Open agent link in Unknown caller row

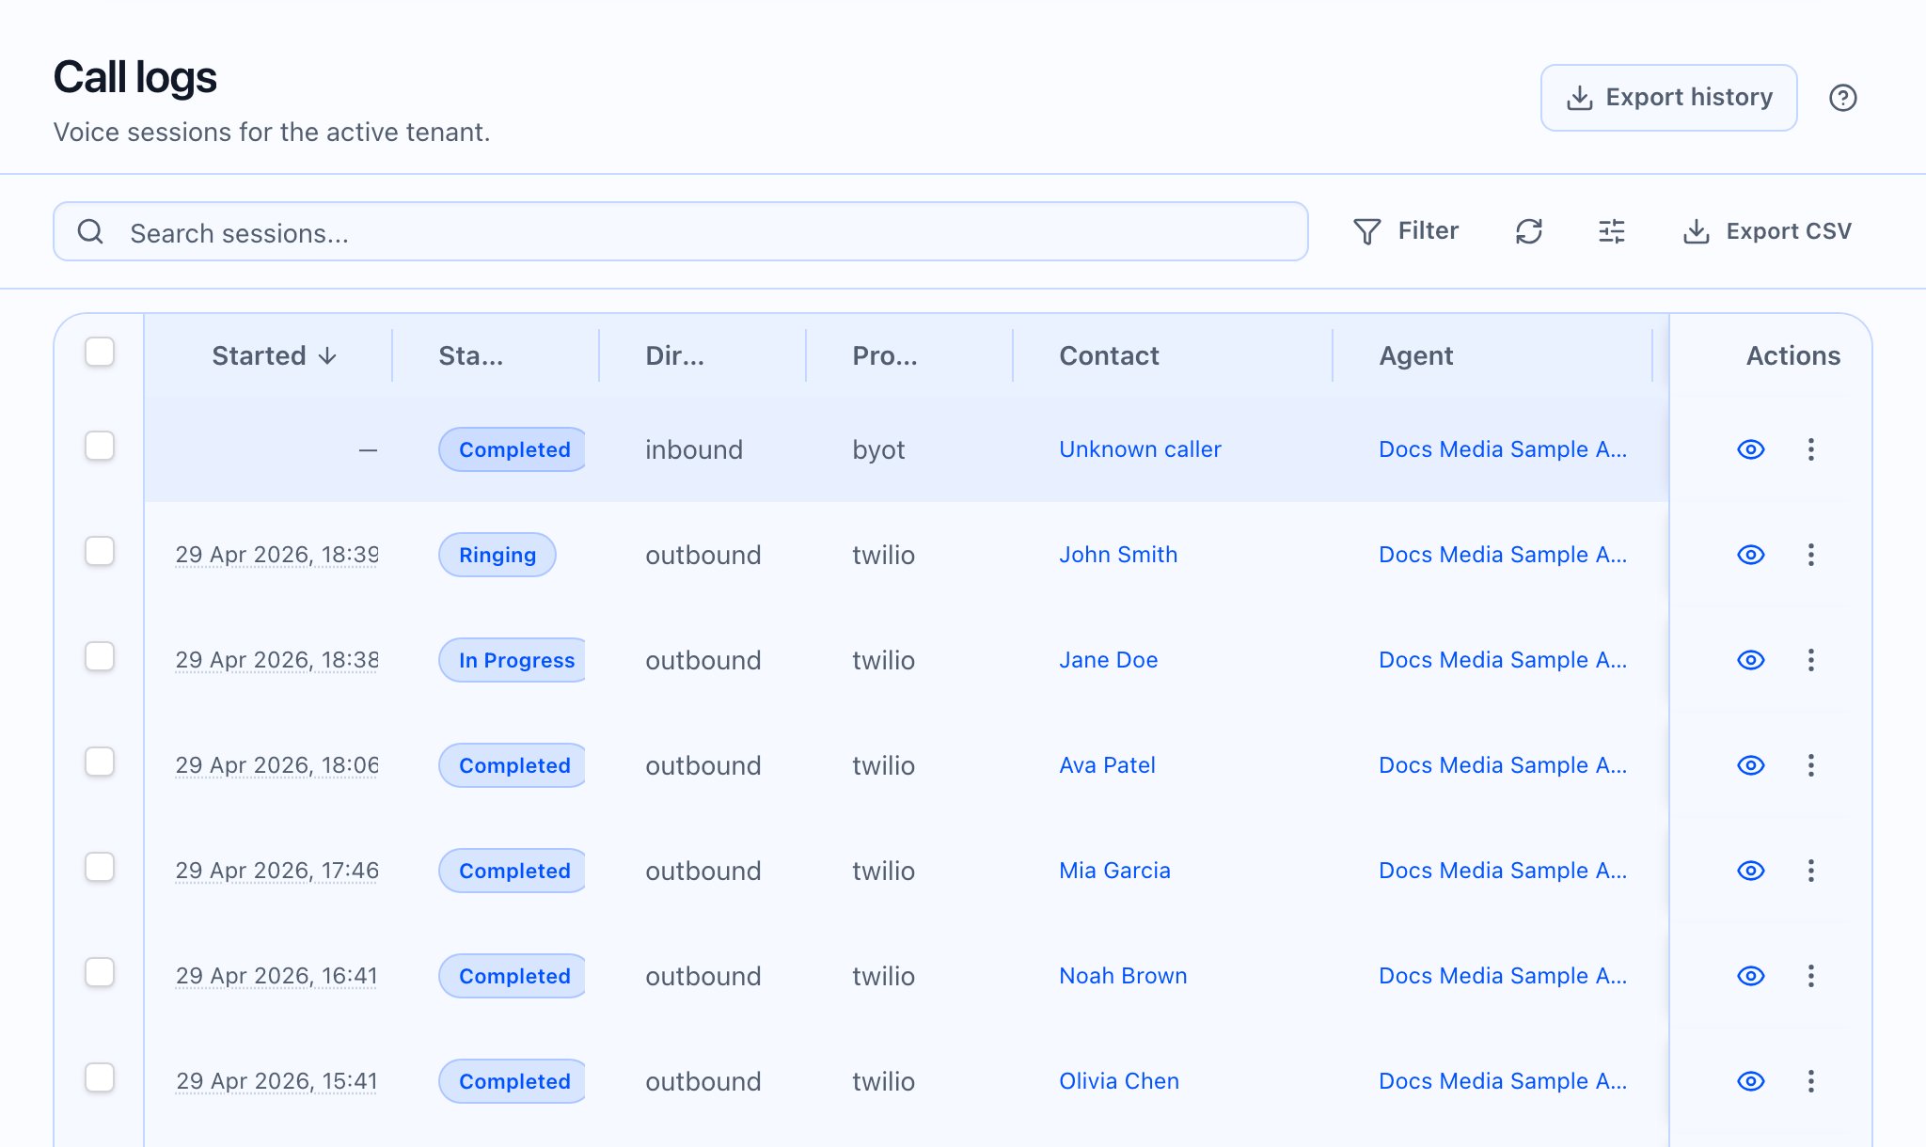(x=1503, y=449)
